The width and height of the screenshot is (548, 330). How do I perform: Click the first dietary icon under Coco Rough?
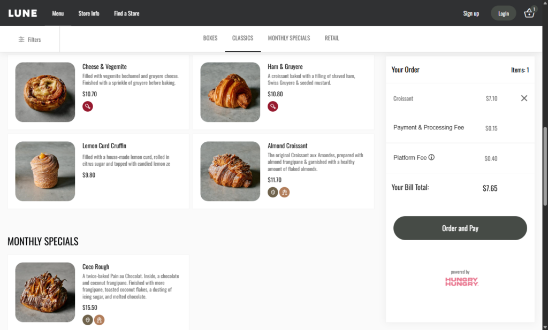point(88,320)
